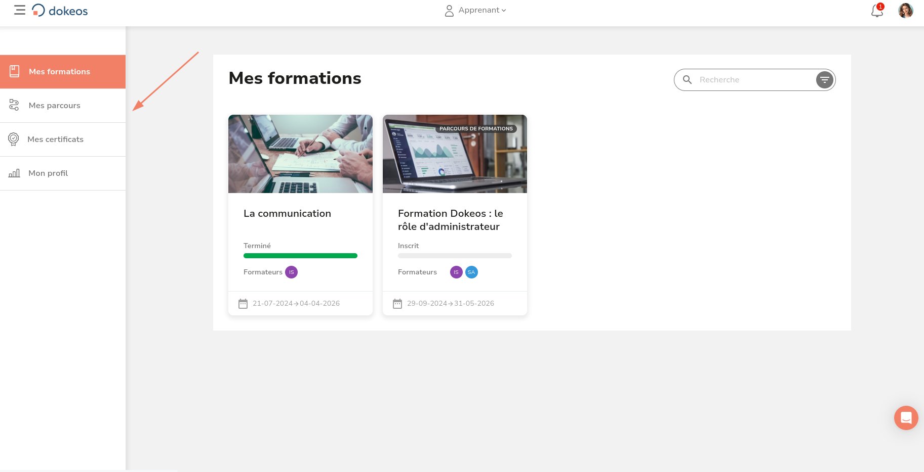Open the notifications bell
The image size is (924, 472).
click(x=877, y=11)
